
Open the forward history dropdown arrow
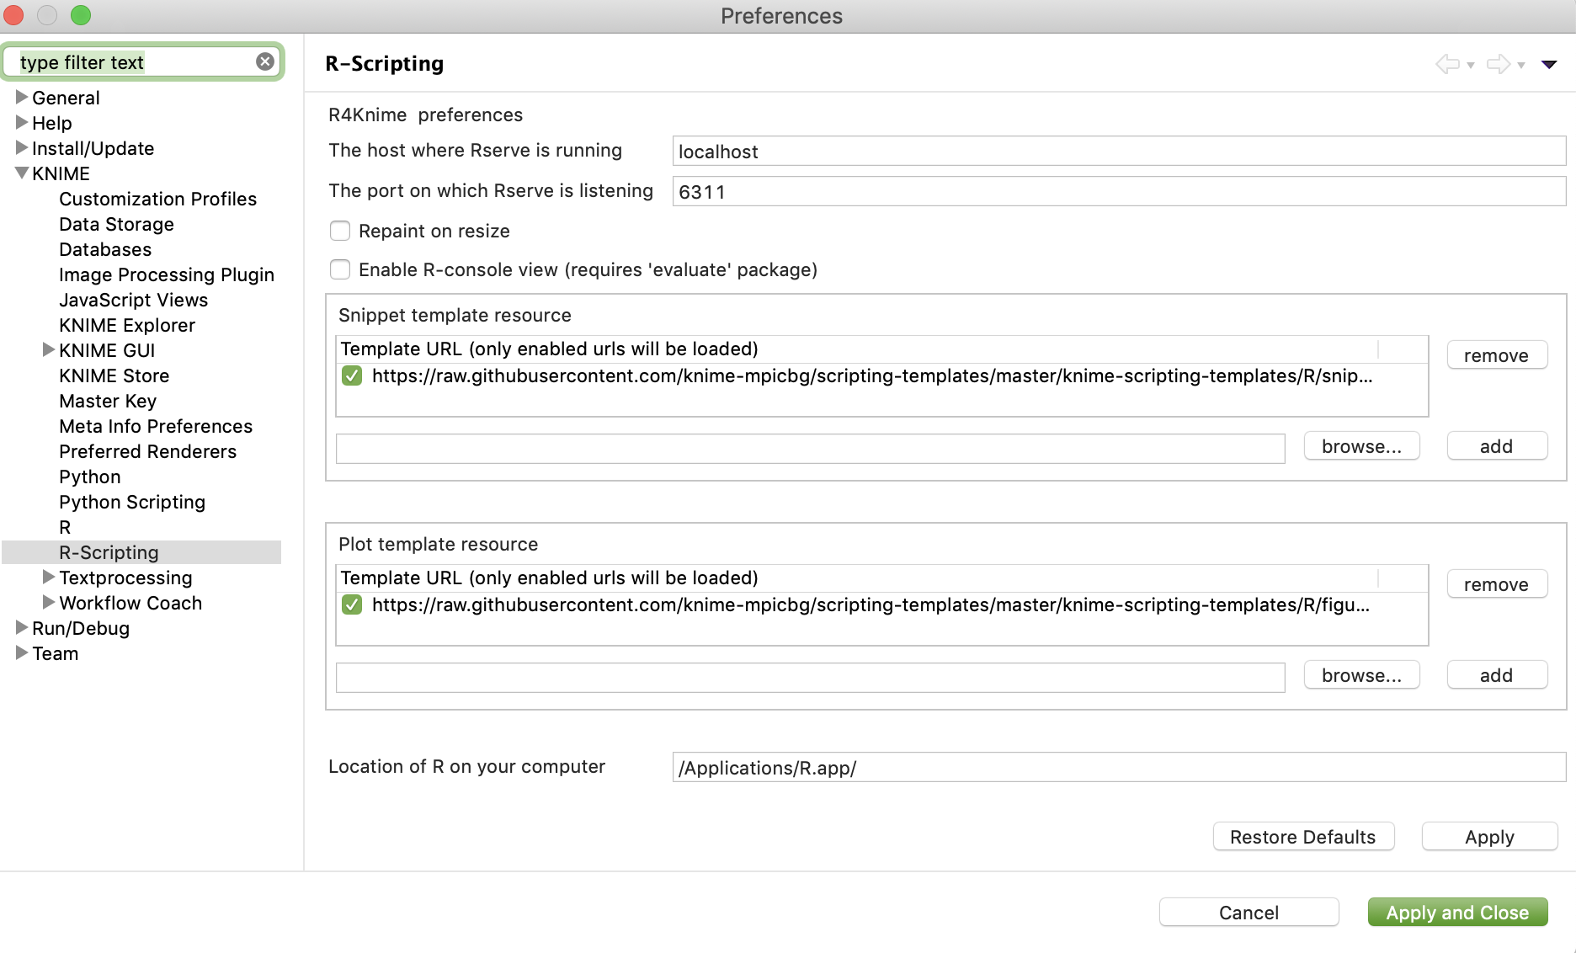(x=1521, y=65)
